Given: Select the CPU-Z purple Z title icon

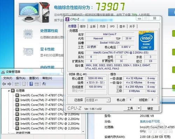Looking at the screenshot, I should click(x=67, y=19).
